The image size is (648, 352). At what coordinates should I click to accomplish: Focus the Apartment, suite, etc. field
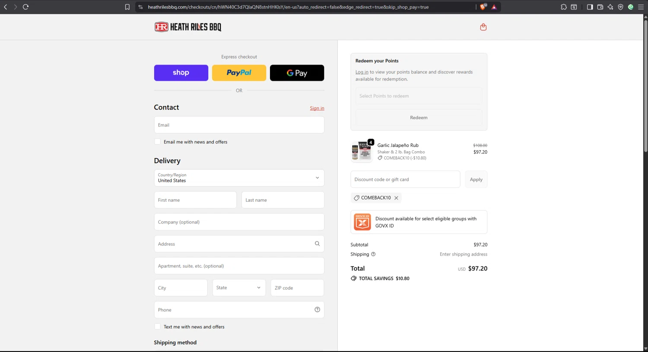pyautogui.click(x=239, y=266)
